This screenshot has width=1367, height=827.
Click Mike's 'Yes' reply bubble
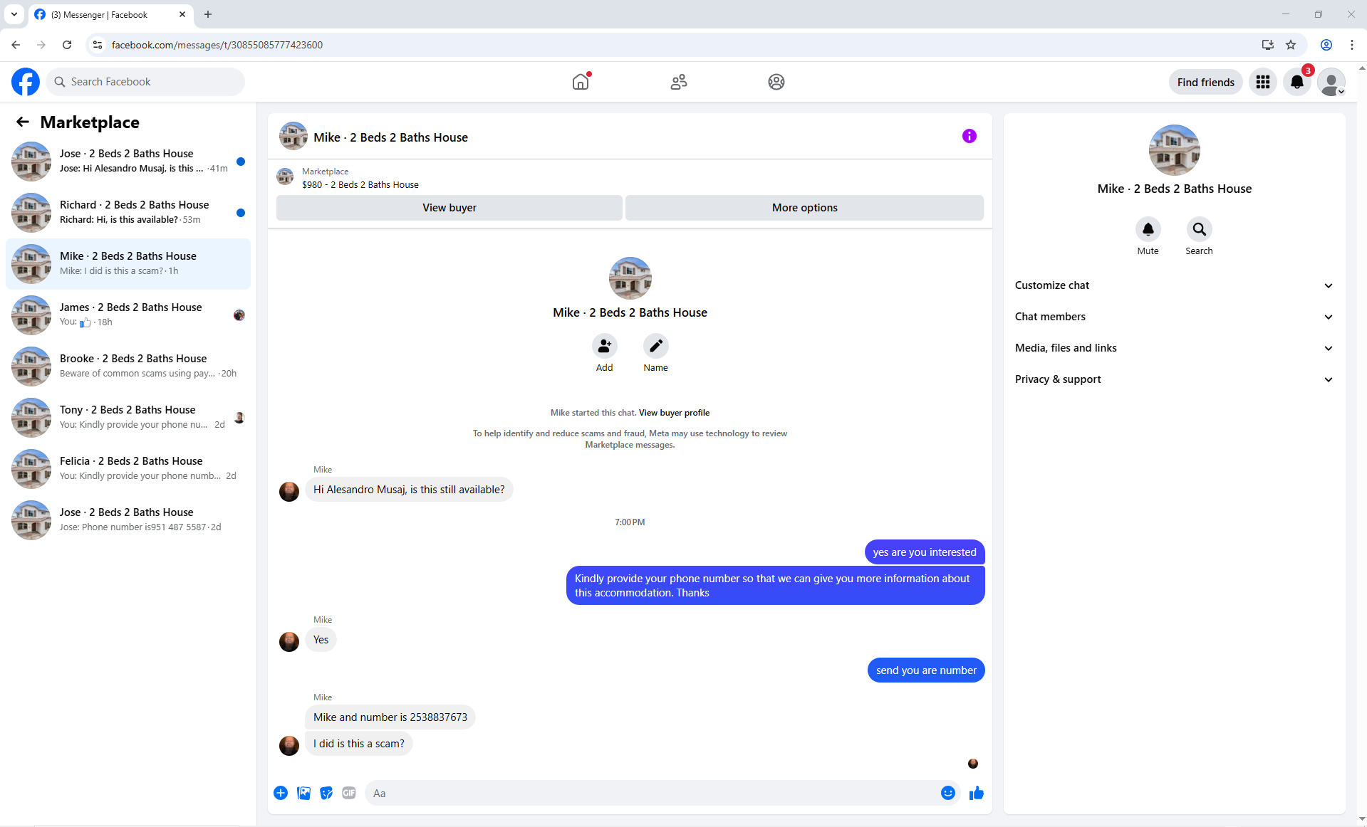click(321, 640)
